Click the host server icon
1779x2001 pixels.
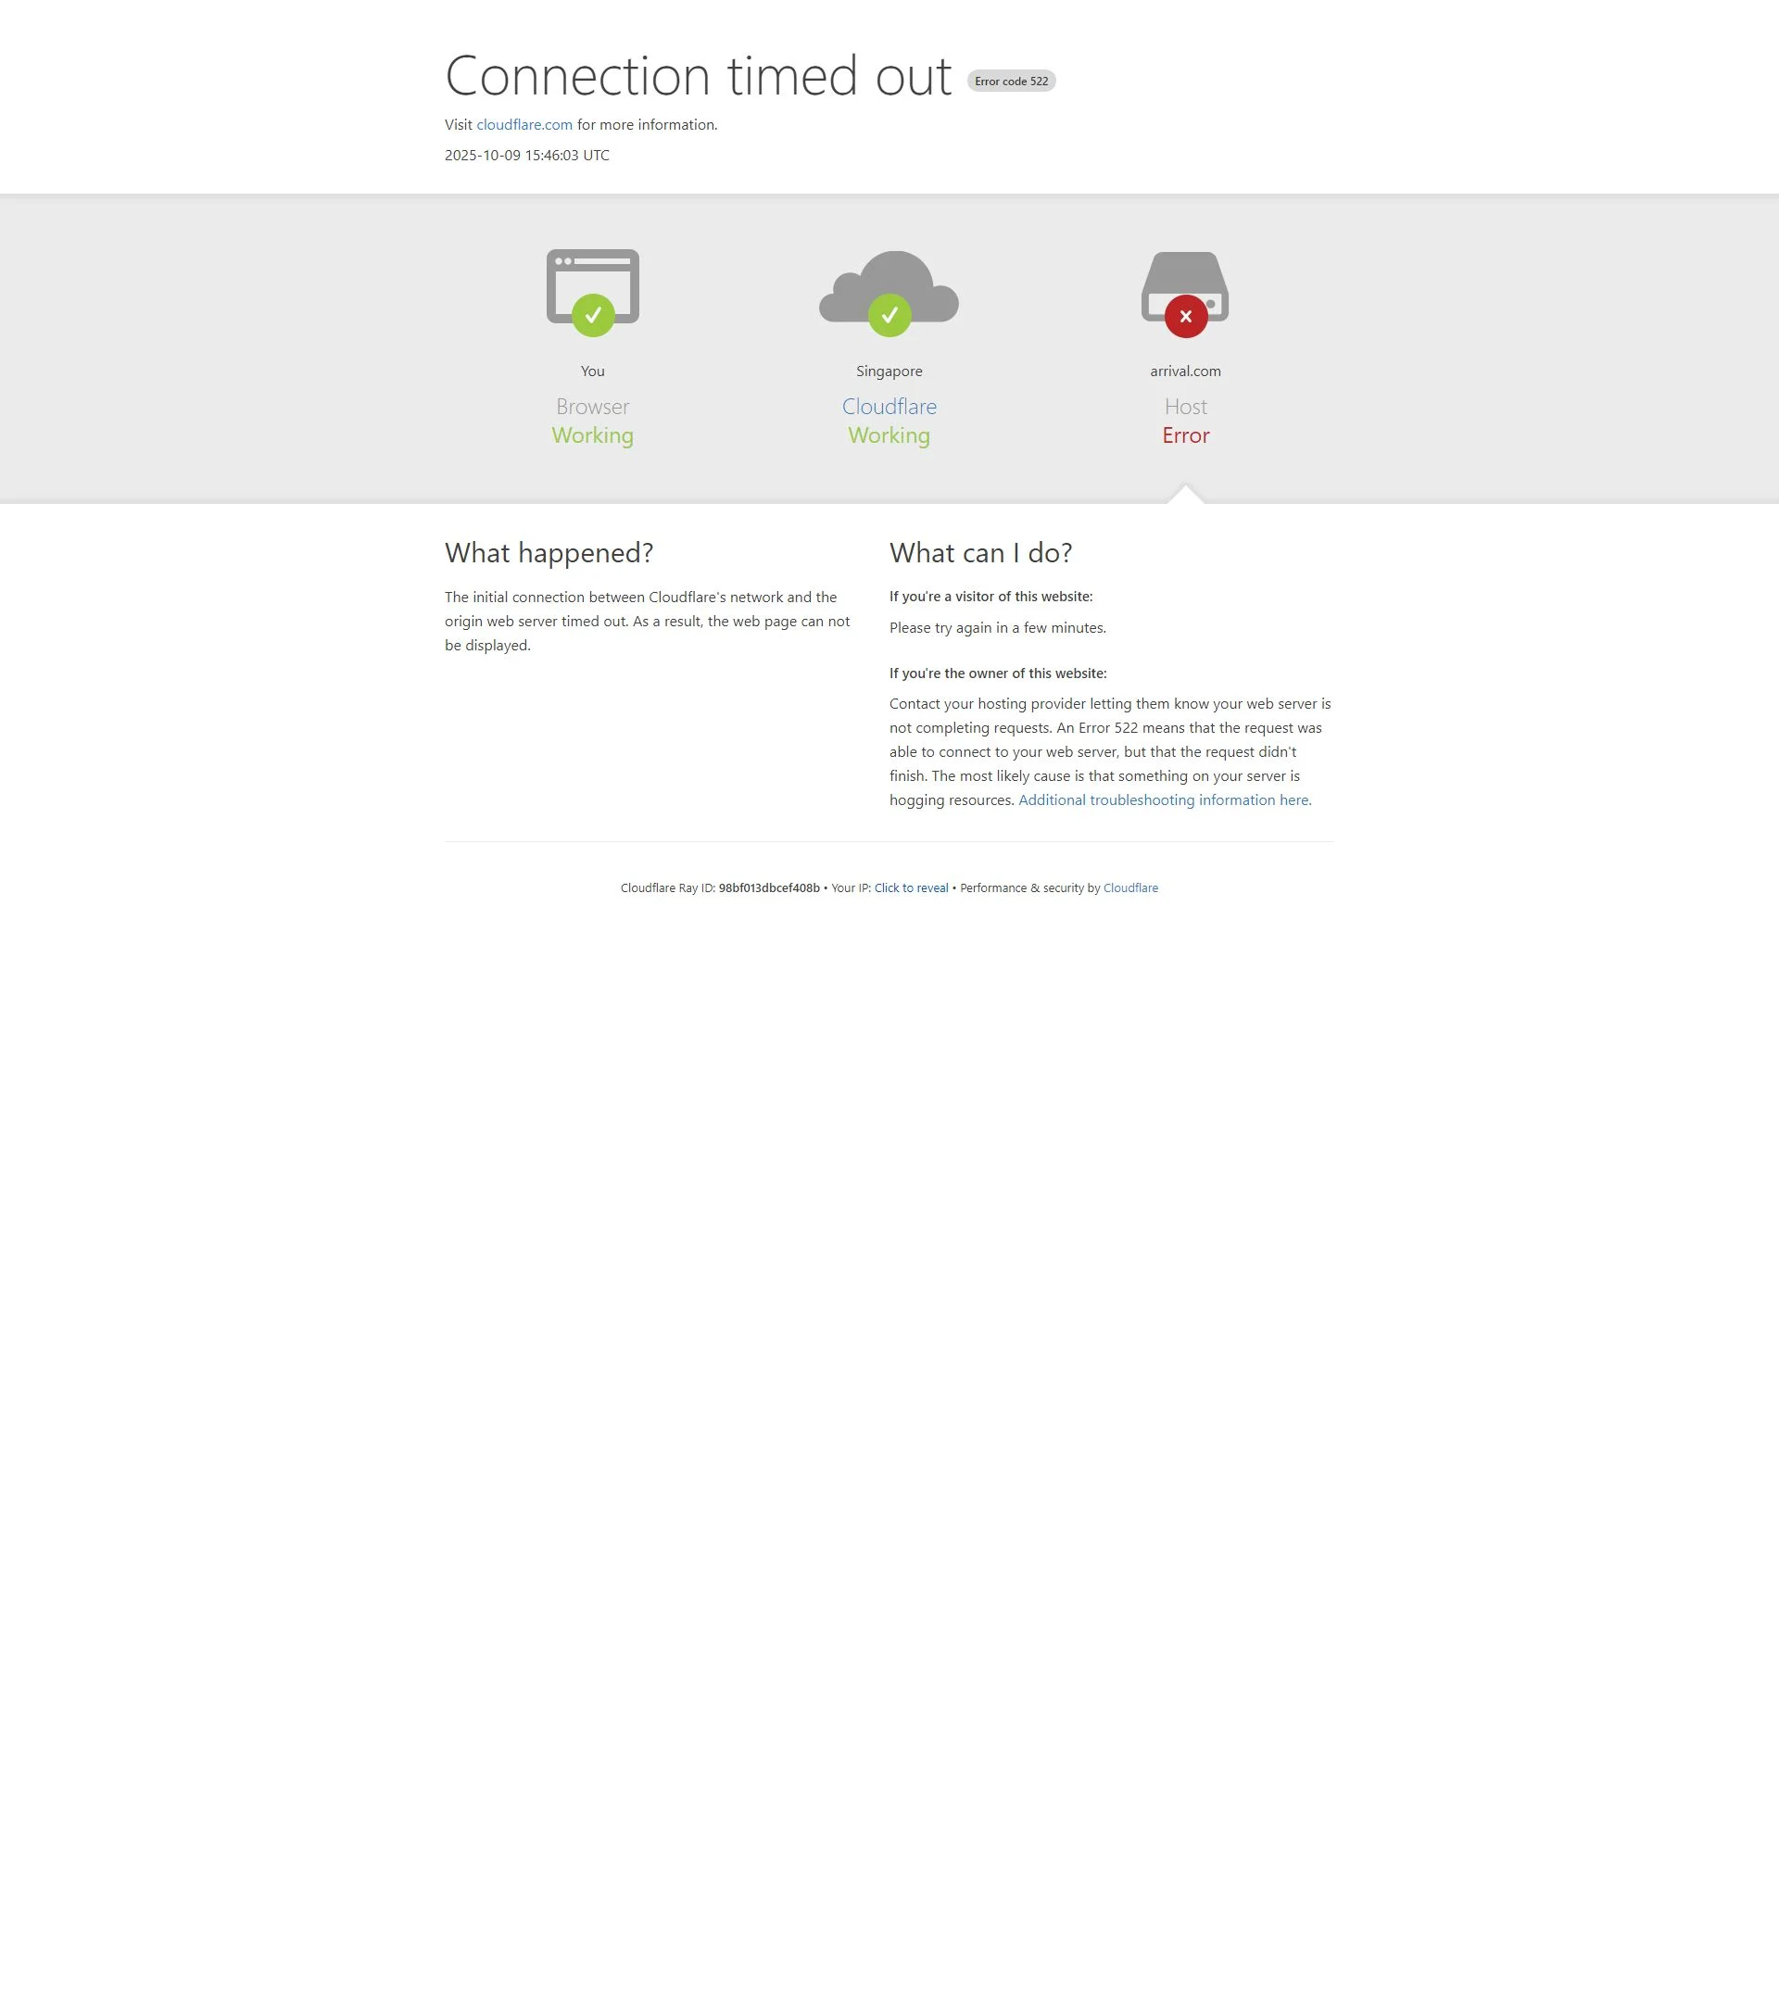1185,274
